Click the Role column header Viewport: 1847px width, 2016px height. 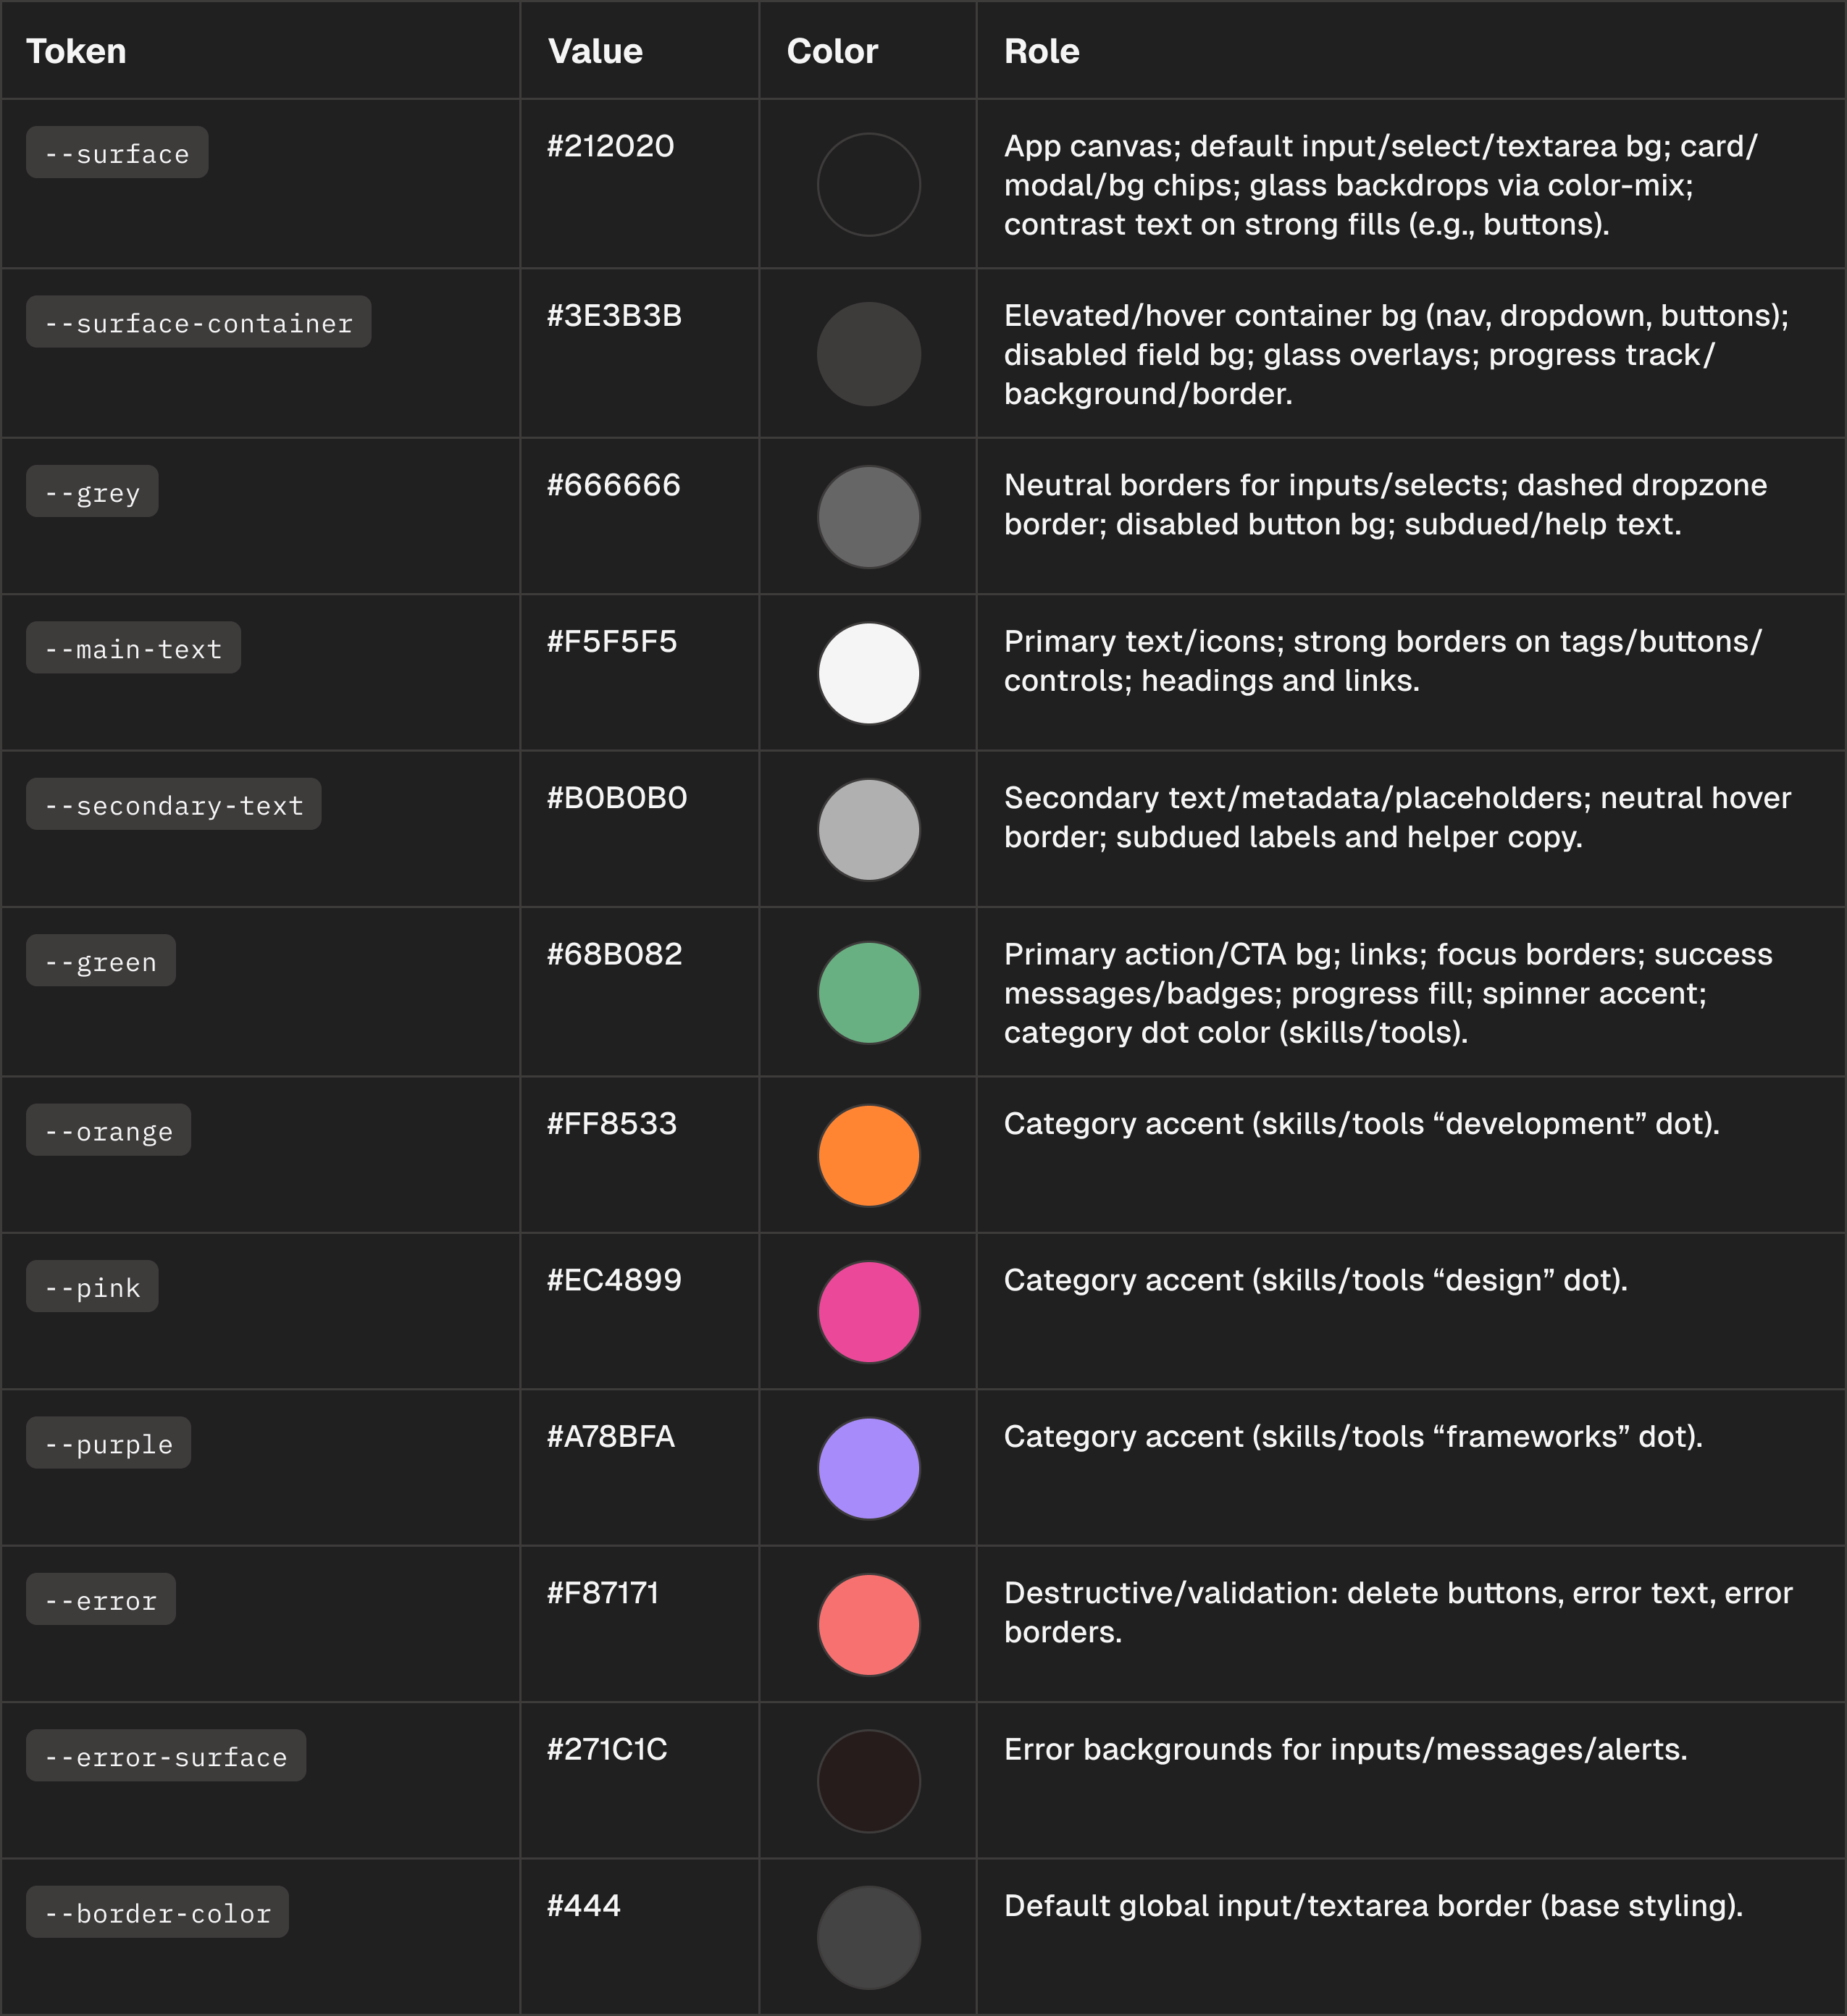[x=1041, y=51]
